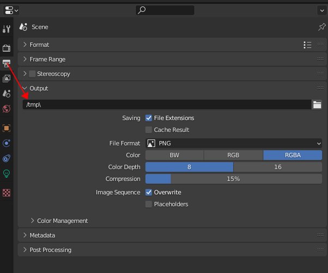Image resolution: width=328 pixels, height=273 pixels.
Task: Open the File Format PNG dropdown
Action: [234, 143]
